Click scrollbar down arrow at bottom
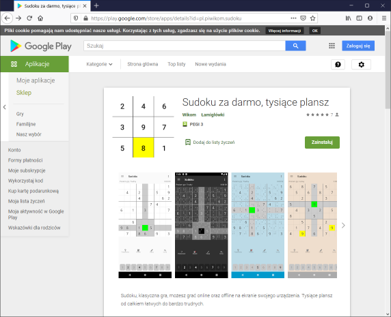The height and width of the screenshot is (317, 391). pyautogui.click(x=388, y=314)
